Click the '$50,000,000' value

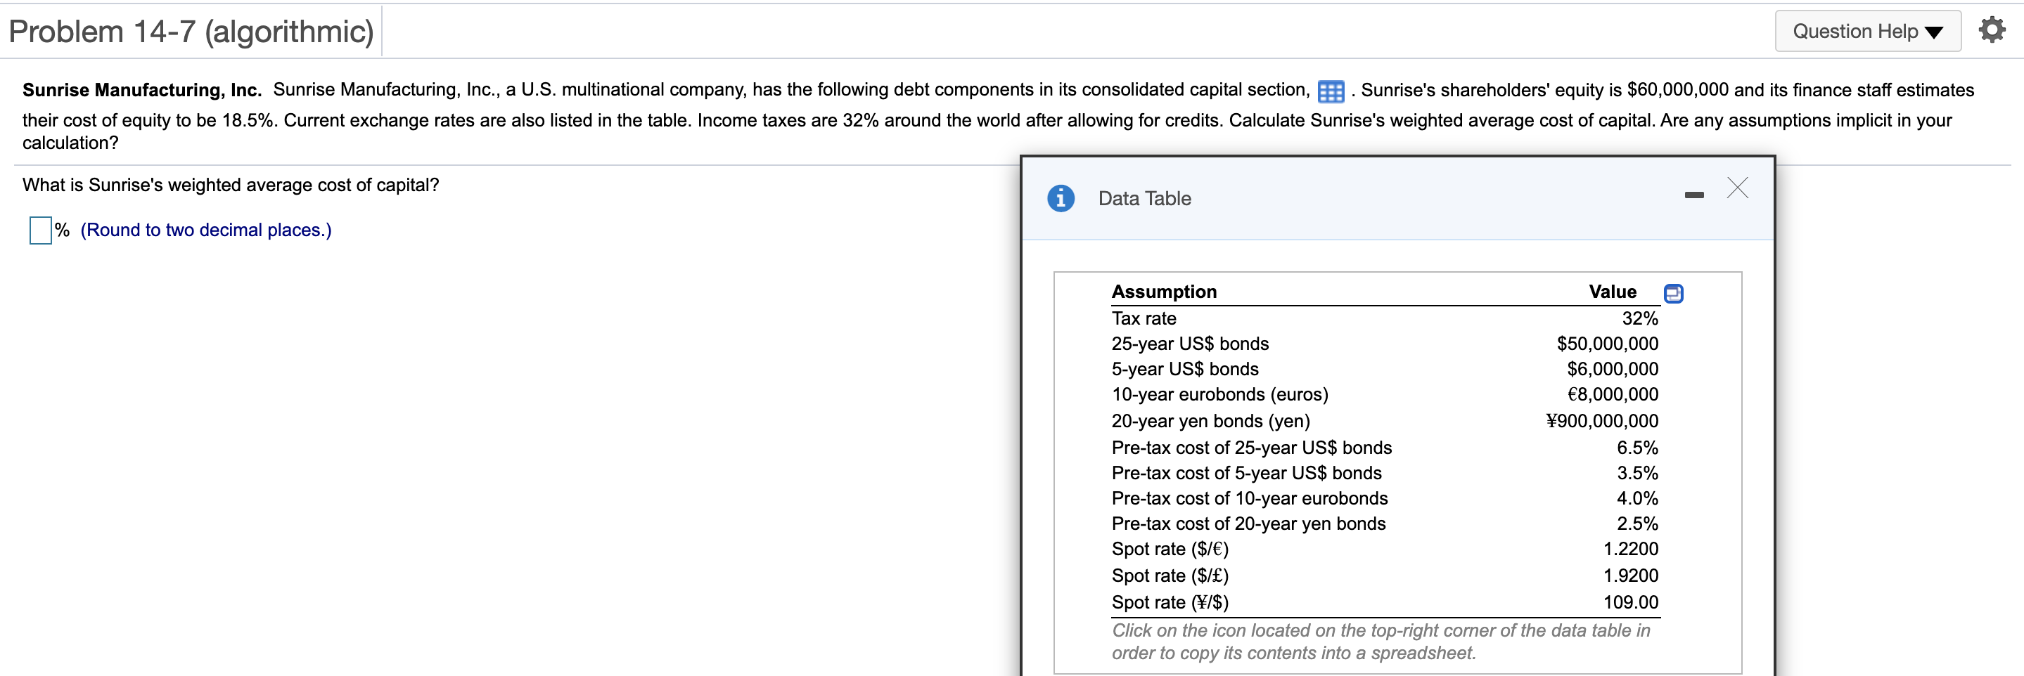[x=1607, y=343]
